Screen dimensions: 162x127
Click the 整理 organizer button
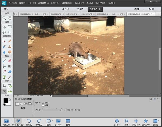tap(68, 122)
